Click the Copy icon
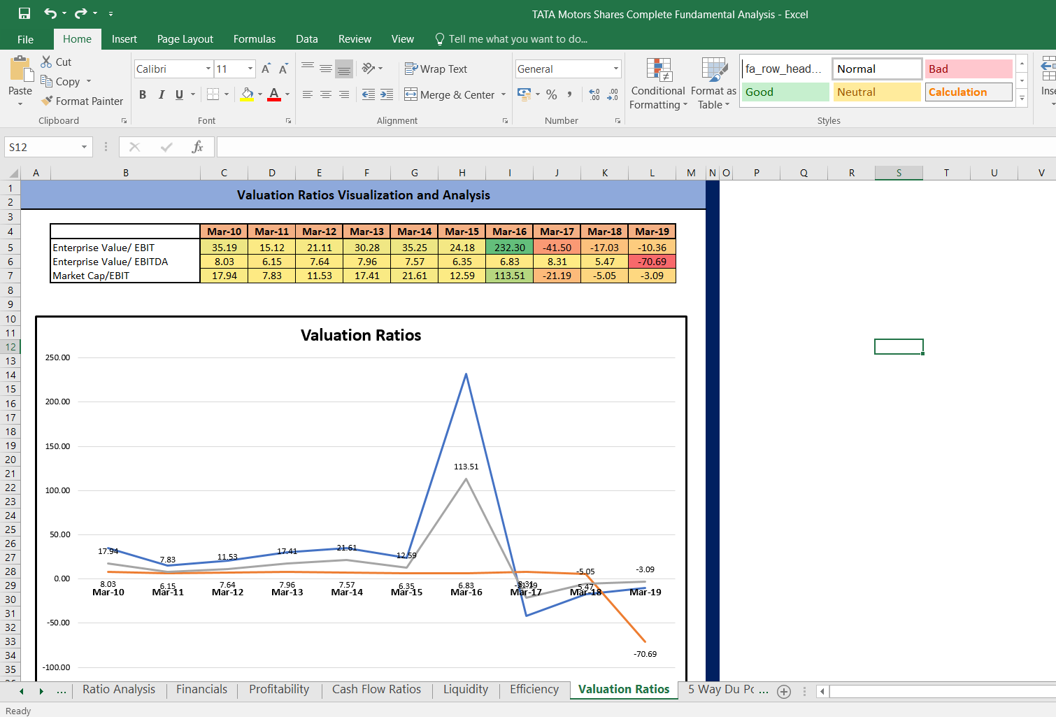The width and height of the screenshot is (1056, 717). (x=47, y=81)
